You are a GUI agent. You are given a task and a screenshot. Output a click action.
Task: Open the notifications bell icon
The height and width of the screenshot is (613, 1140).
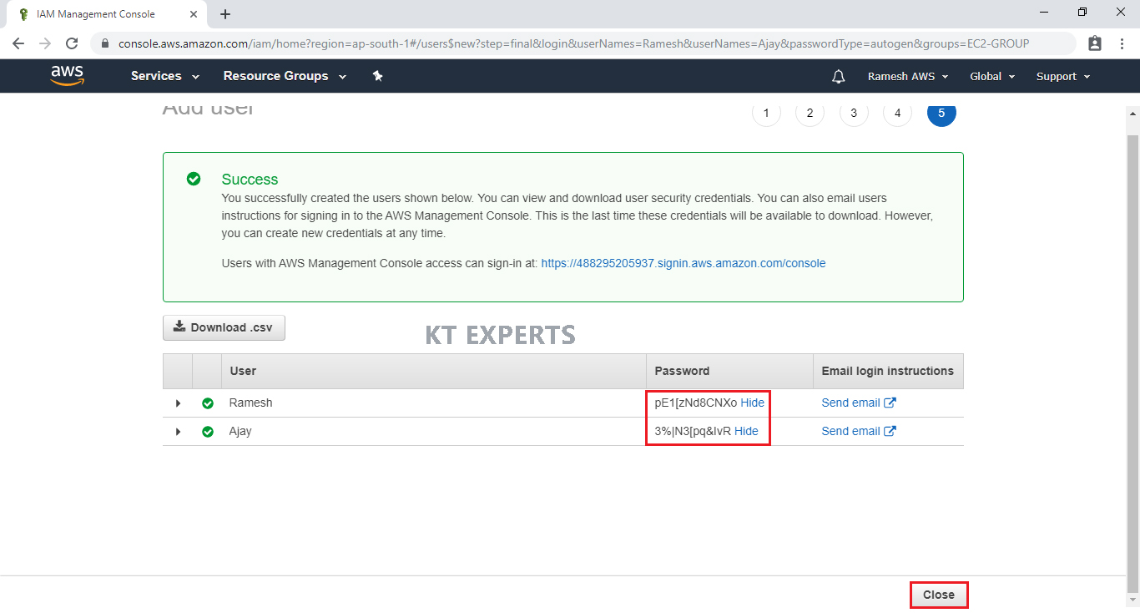click(x=839, y=76)
